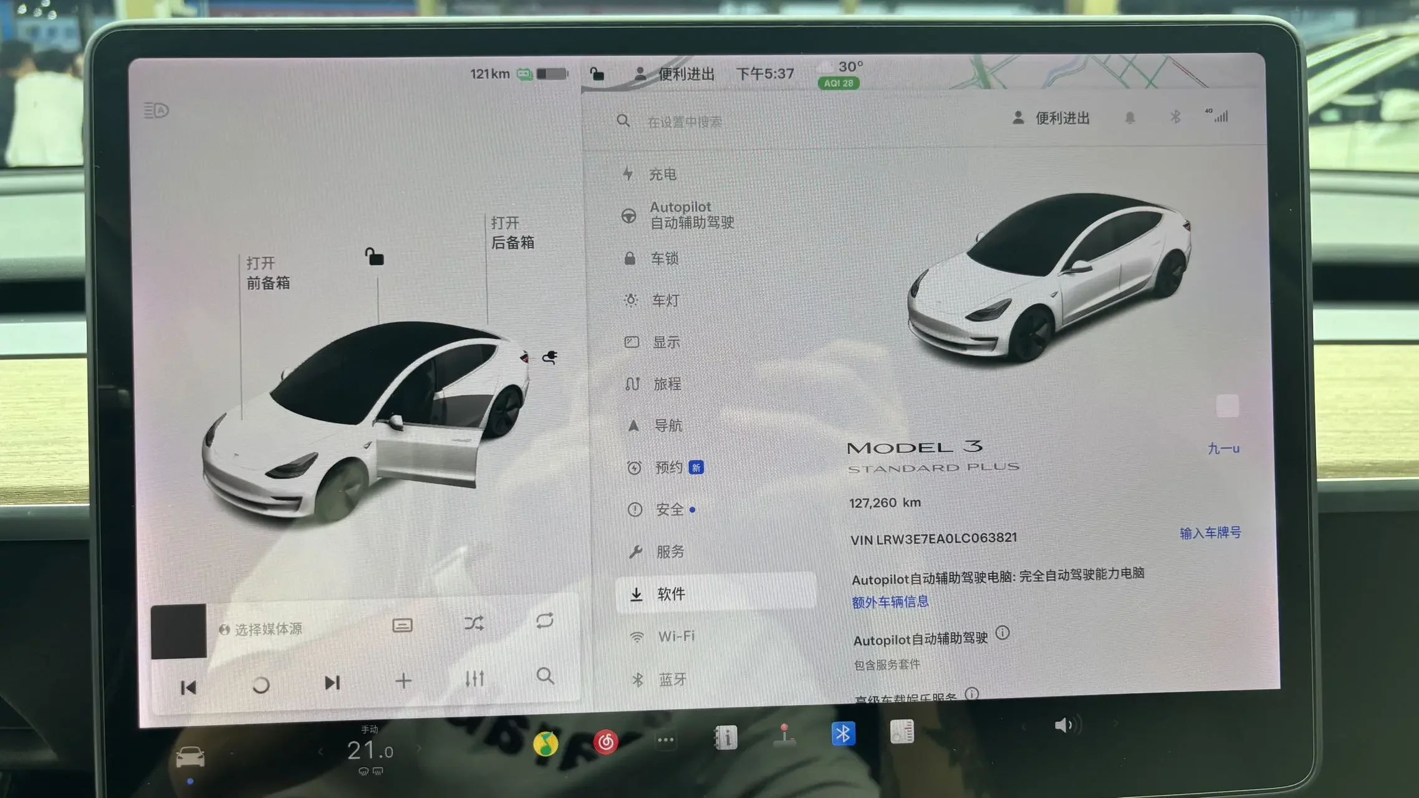This screenshot has width=1419, height=798.
Task: Select the 软件 software menu item
Action: [x=715, y=594]
